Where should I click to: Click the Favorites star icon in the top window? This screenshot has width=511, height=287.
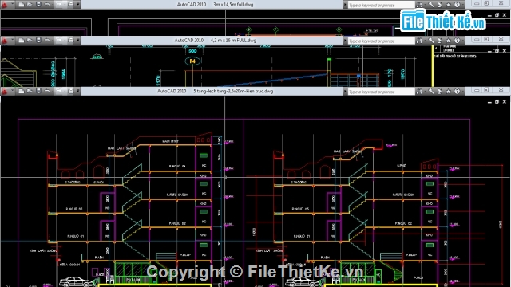448,5
